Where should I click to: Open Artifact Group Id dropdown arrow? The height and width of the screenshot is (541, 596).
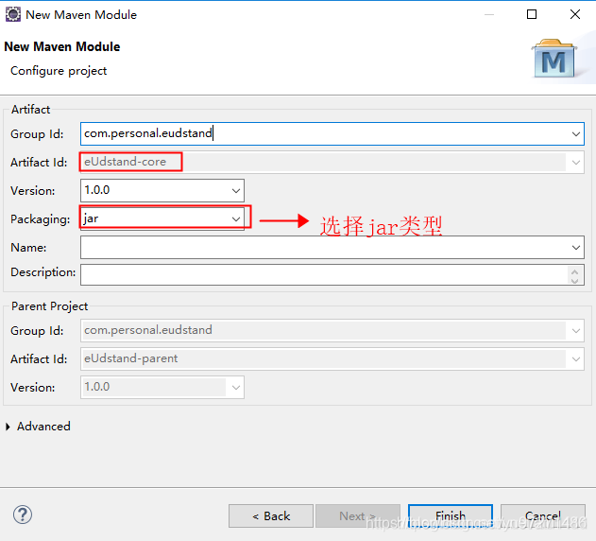pos(576,134)
